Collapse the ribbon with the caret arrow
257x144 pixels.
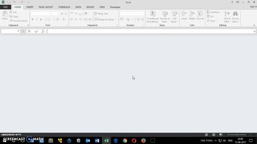[254, 25]
